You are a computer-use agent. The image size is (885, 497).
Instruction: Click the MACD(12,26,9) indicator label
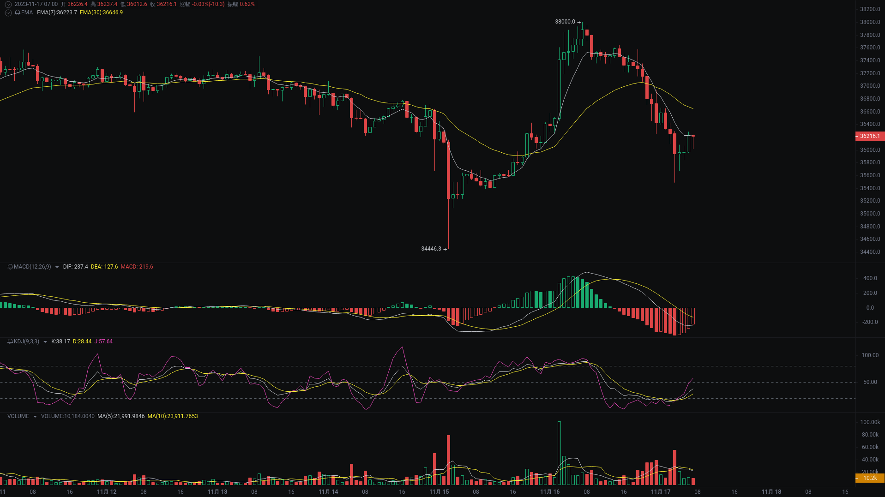(32, 267)
